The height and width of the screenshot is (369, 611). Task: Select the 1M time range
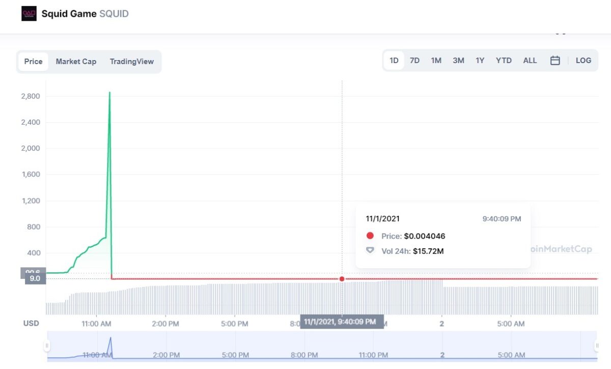[x=436, y=61]
